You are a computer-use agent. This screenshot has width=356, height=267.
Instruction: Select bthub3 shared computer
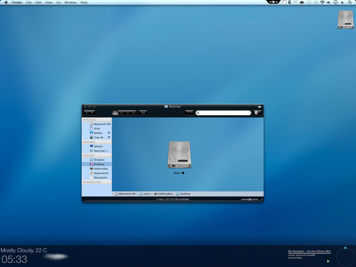pyautogui.click(x=97, y=147)
